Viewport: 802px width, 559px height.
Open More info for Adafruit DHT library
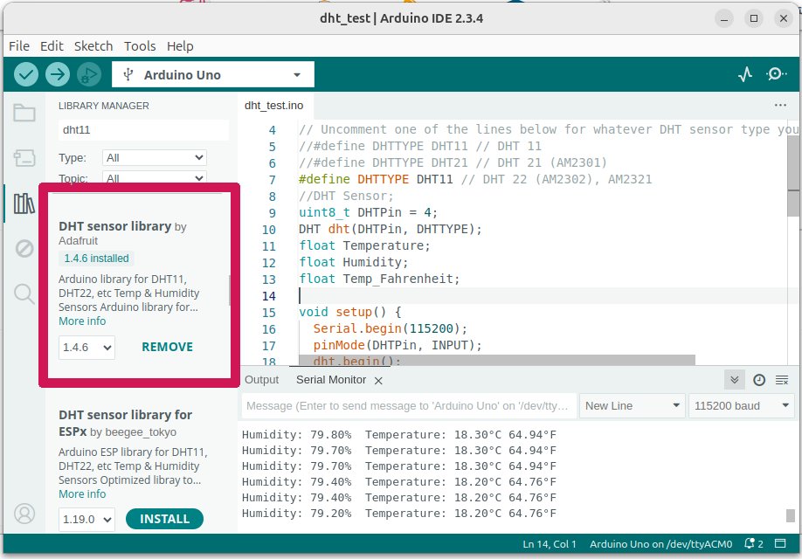(82, 321)
